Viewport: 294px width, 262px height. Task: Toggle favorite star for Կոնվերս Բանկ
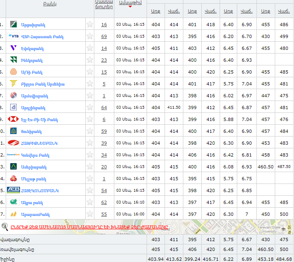pos(90,155)
